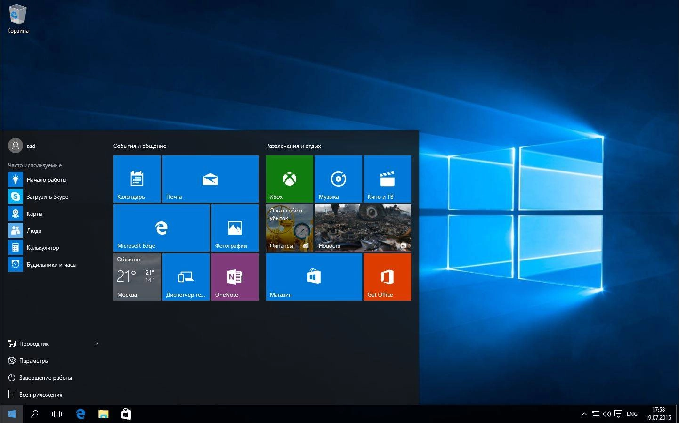Open the Calendar (Календарь) tile
This screenshot has height=423, width=679.
137,179
